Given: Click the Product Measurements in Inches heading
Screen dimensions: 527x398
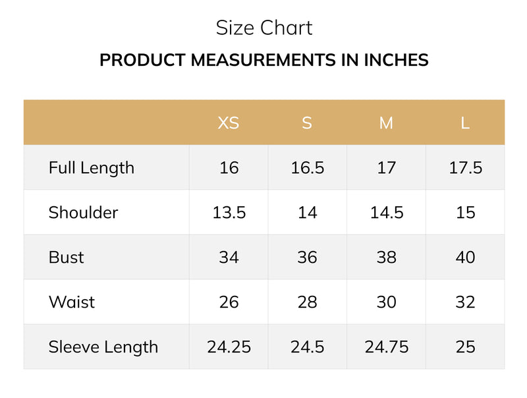Looking at the screenshot, I should point(264,60).
